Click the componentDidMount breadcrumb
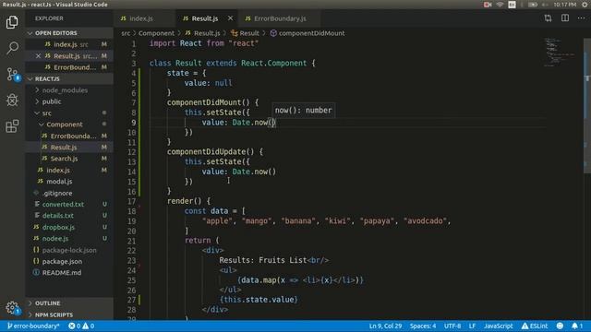This screenshot has width=591, height=332. (x=308, y=33)
